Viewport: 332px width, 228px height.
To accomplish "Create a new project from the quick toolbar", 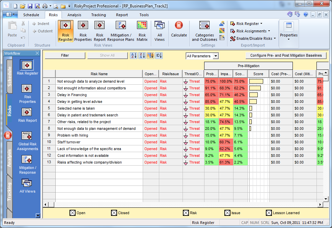I will pyautogui.click(x=16, y=6).
